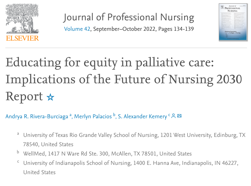Screen dimensions: 251x186
Task: Click superscript c after S. Alexander Kemery
Action: point(169,115)
